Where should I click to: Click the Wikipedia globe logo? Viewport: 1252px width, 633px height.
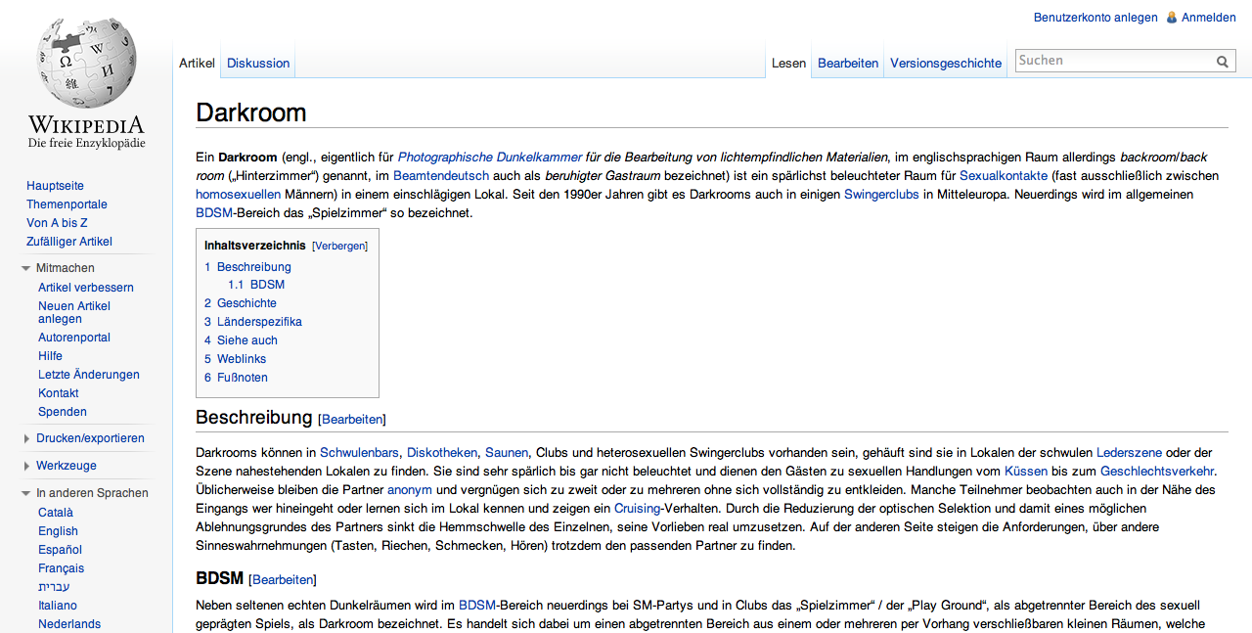(x=86, y=64)
